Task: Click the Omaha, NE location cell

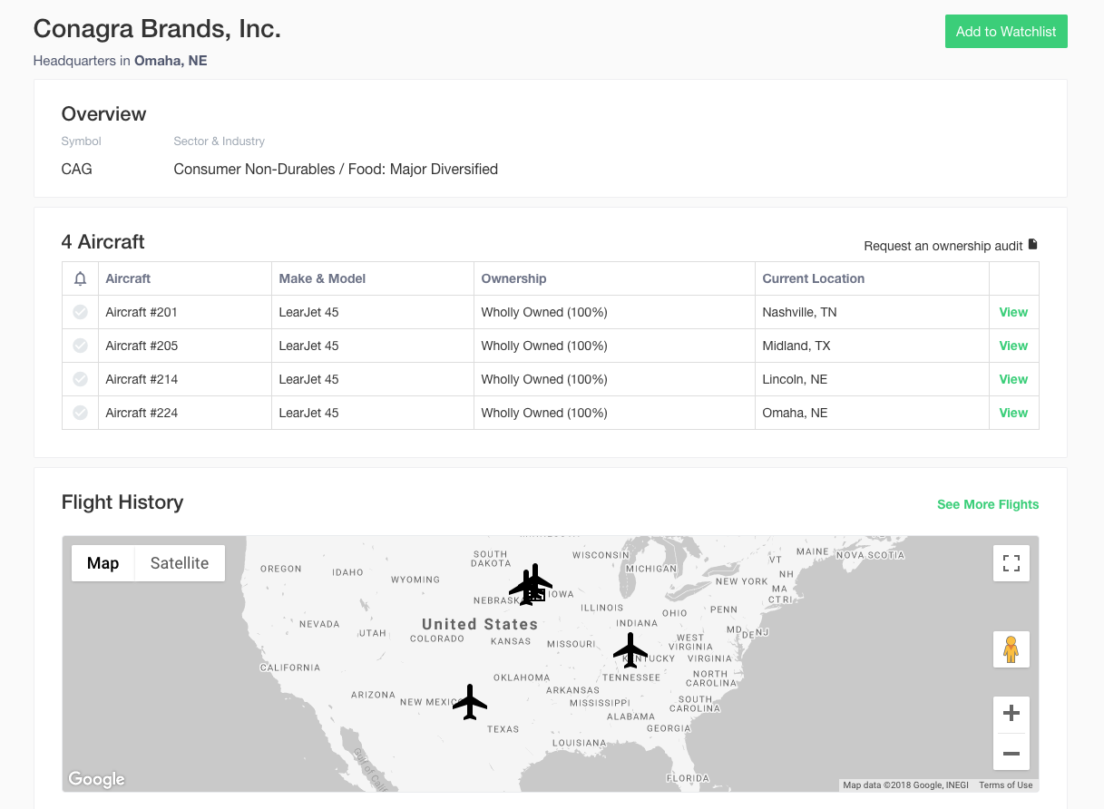Action: coord(871,413)
